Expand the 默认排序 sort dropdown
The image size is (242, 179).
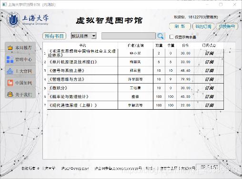click(94, 36)
